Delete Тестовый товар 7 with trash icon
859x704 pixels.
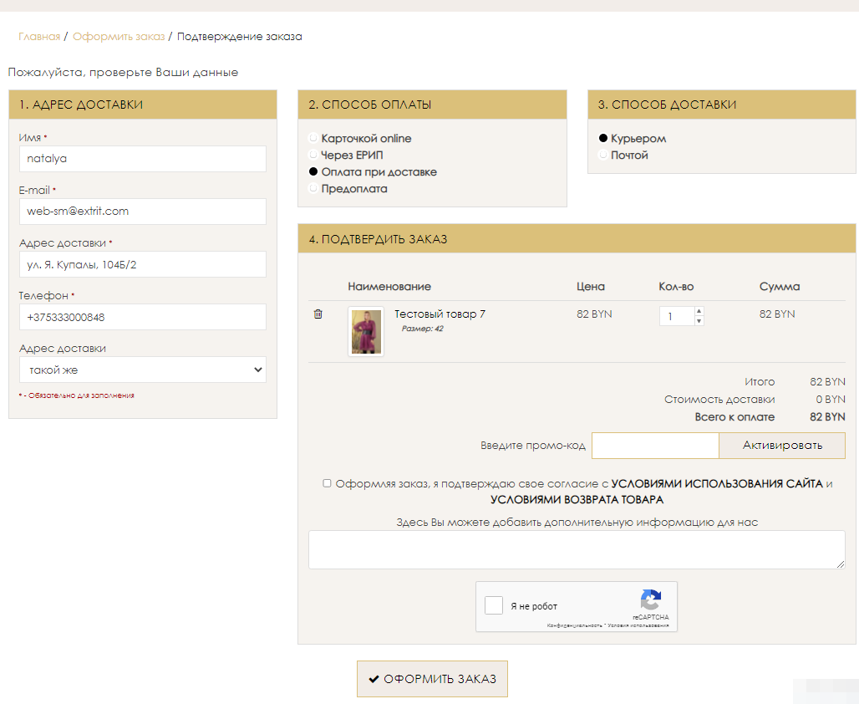[318, 314]
